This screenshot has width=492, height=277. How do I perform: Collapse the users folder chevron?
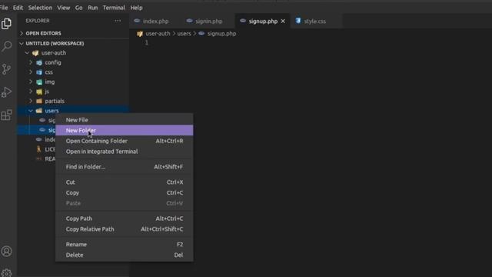click(31, 111)
